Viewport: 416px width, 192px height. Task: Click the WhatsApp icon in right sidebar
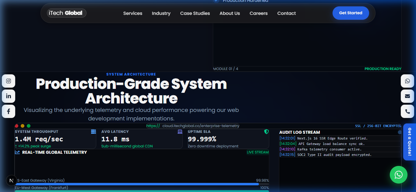tap(407, 81)
